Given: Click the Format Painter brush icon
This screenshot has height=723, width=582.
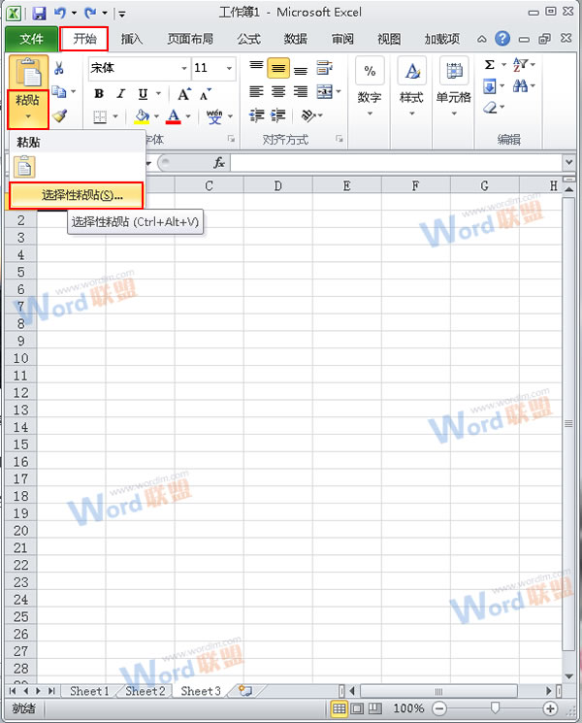Looking at the screenshot, I should click(59, 115).
